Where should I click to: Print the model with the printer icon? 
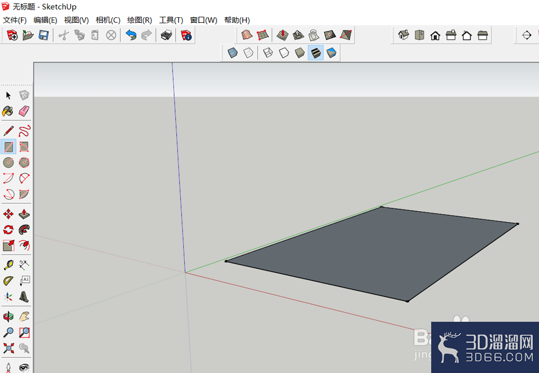pyautogui.click(x=167, y=35)
